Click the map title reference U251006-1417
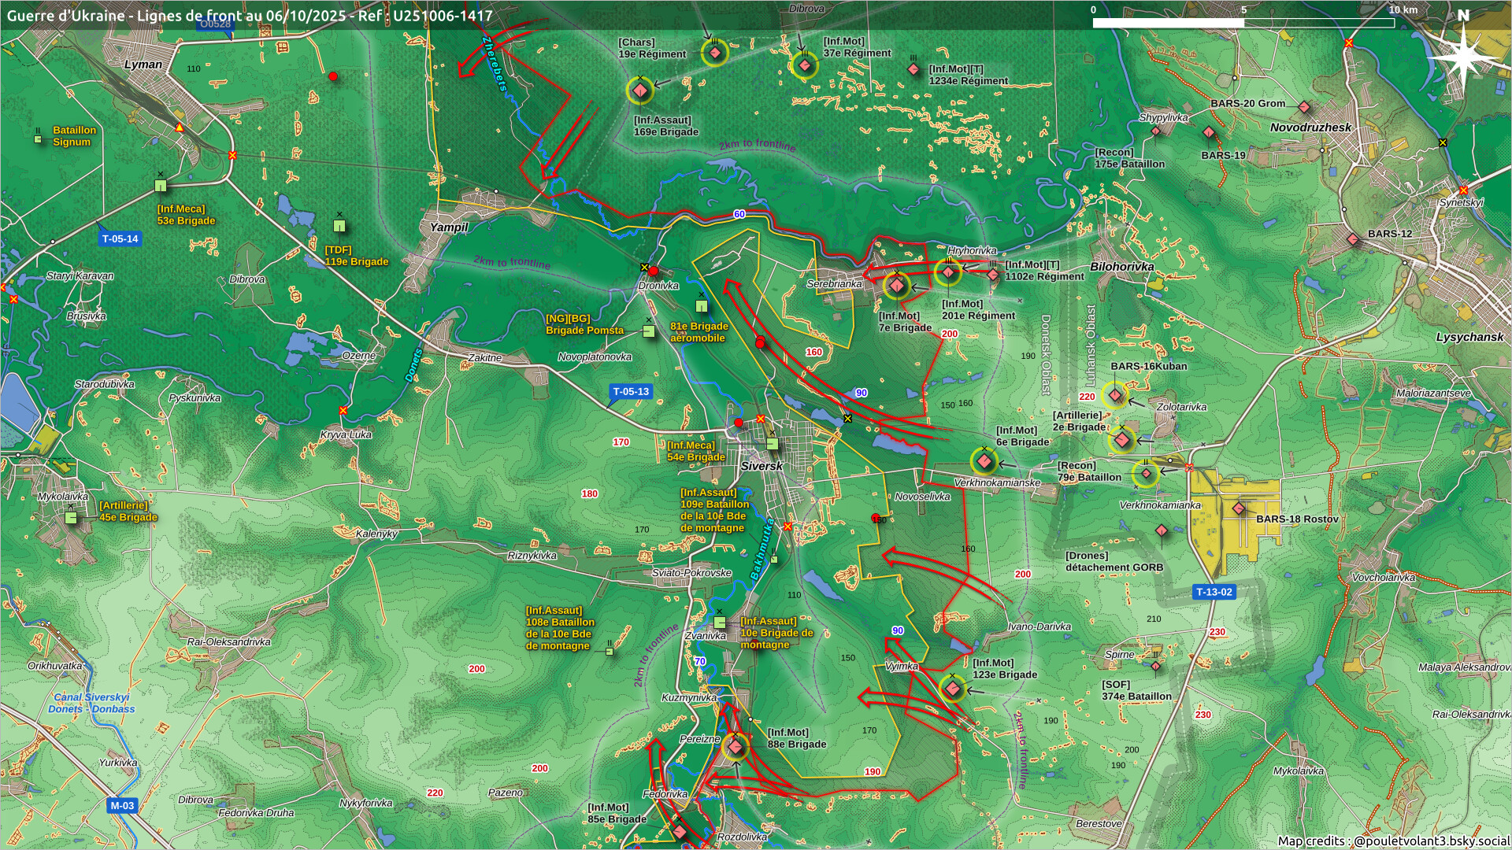The height and width of the screenshot is (850, 1512). click(x=443, y=16)
